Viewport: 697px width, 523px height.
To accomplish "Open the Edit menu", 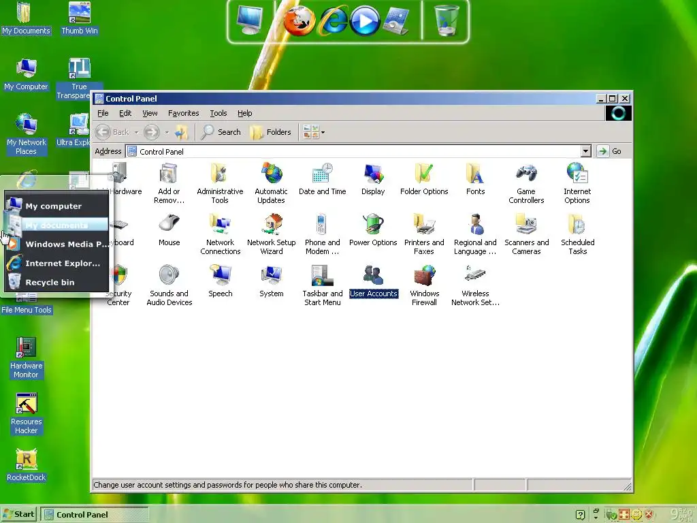I will tap(125, 114).
